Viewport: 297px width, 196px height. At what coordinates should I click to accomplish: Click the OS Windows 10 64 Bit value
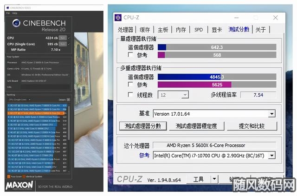[45, 75]
